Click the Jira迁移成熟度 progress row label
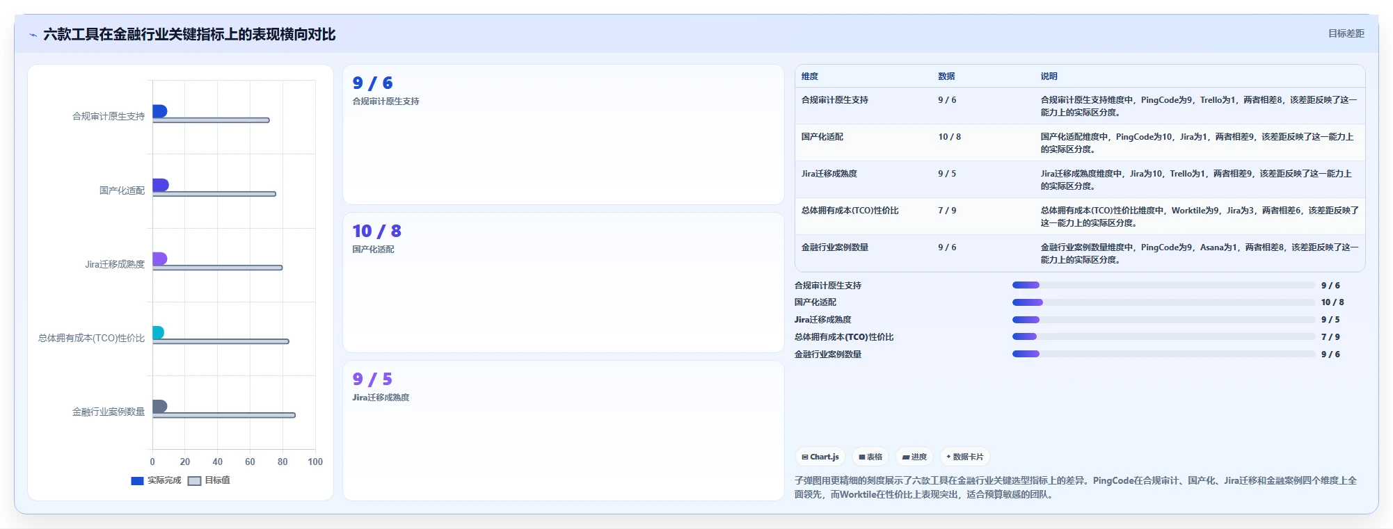The height and width of the screenshot is (529, 1393). (x=823, y=320)
